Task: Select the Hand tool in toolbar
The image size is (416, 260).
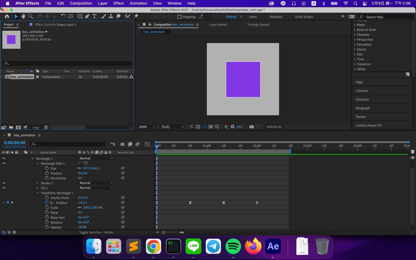Action: click(x=23, y=17)
